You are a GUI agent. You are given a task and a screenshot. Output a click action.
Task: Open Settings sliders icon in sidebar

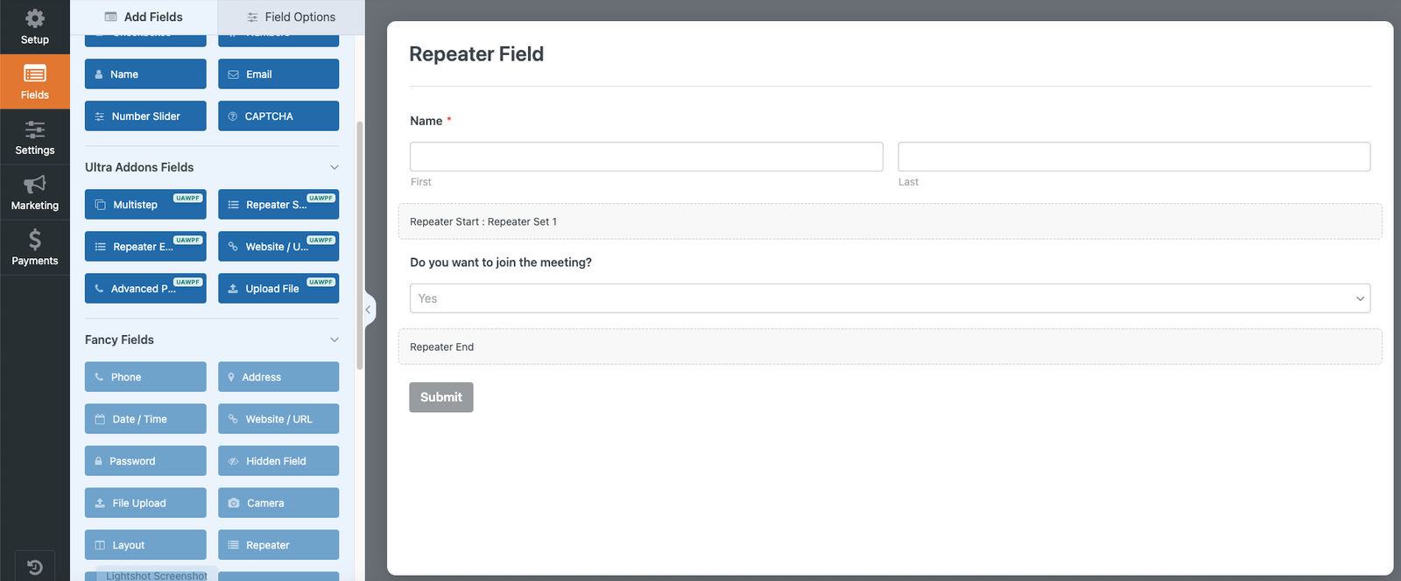35,130
